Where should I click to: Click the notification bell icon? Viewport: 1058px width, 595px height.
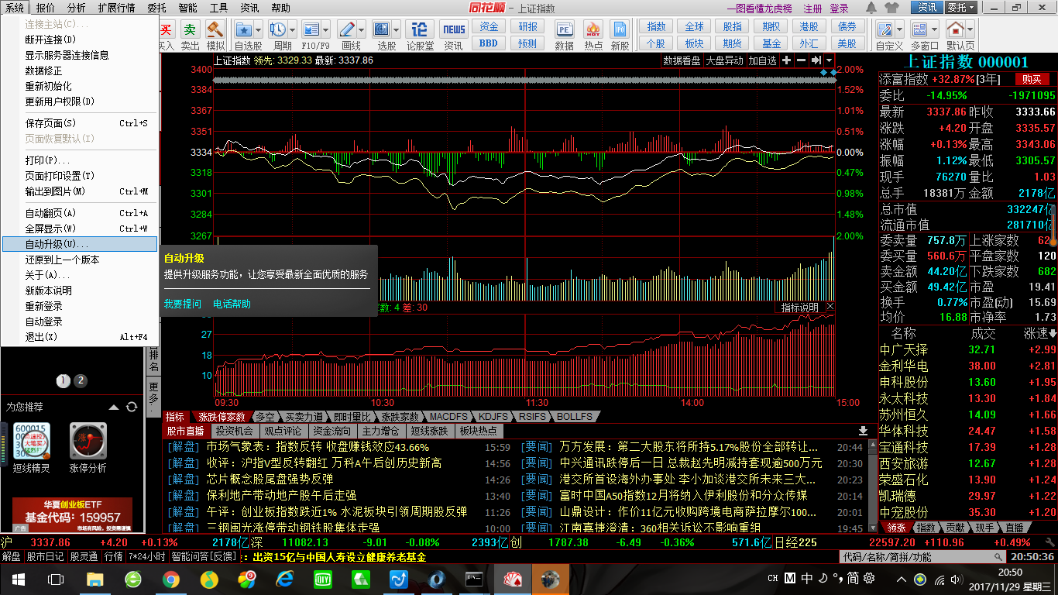[x=871, y=8]
